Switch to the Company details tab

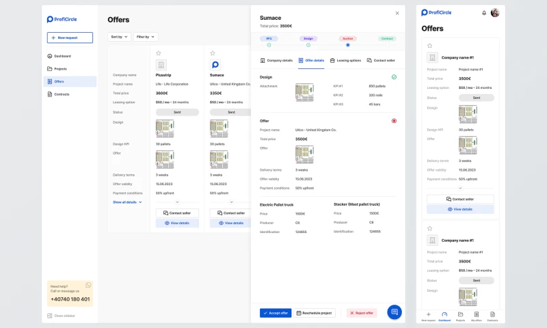[276, 60]
